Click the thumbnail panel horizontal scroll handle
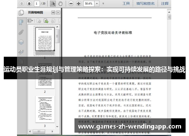The image size is (189, 136). 39,131
